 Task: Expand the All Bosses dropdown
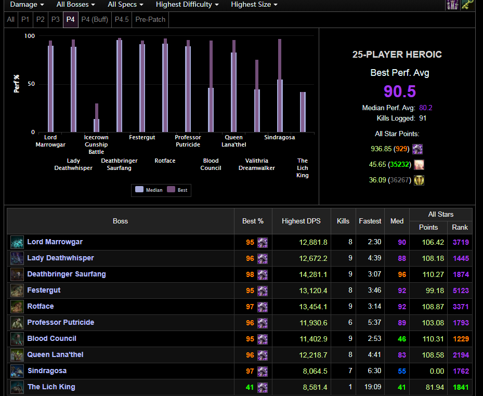75,5
